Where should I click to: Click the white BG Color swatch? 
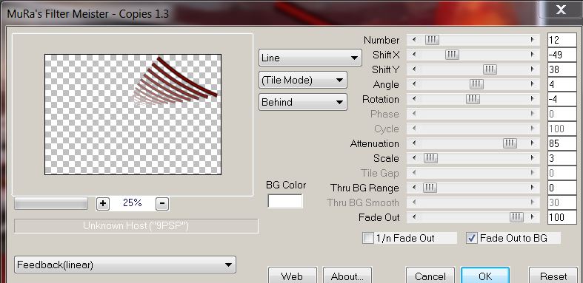tap(285, 201)
